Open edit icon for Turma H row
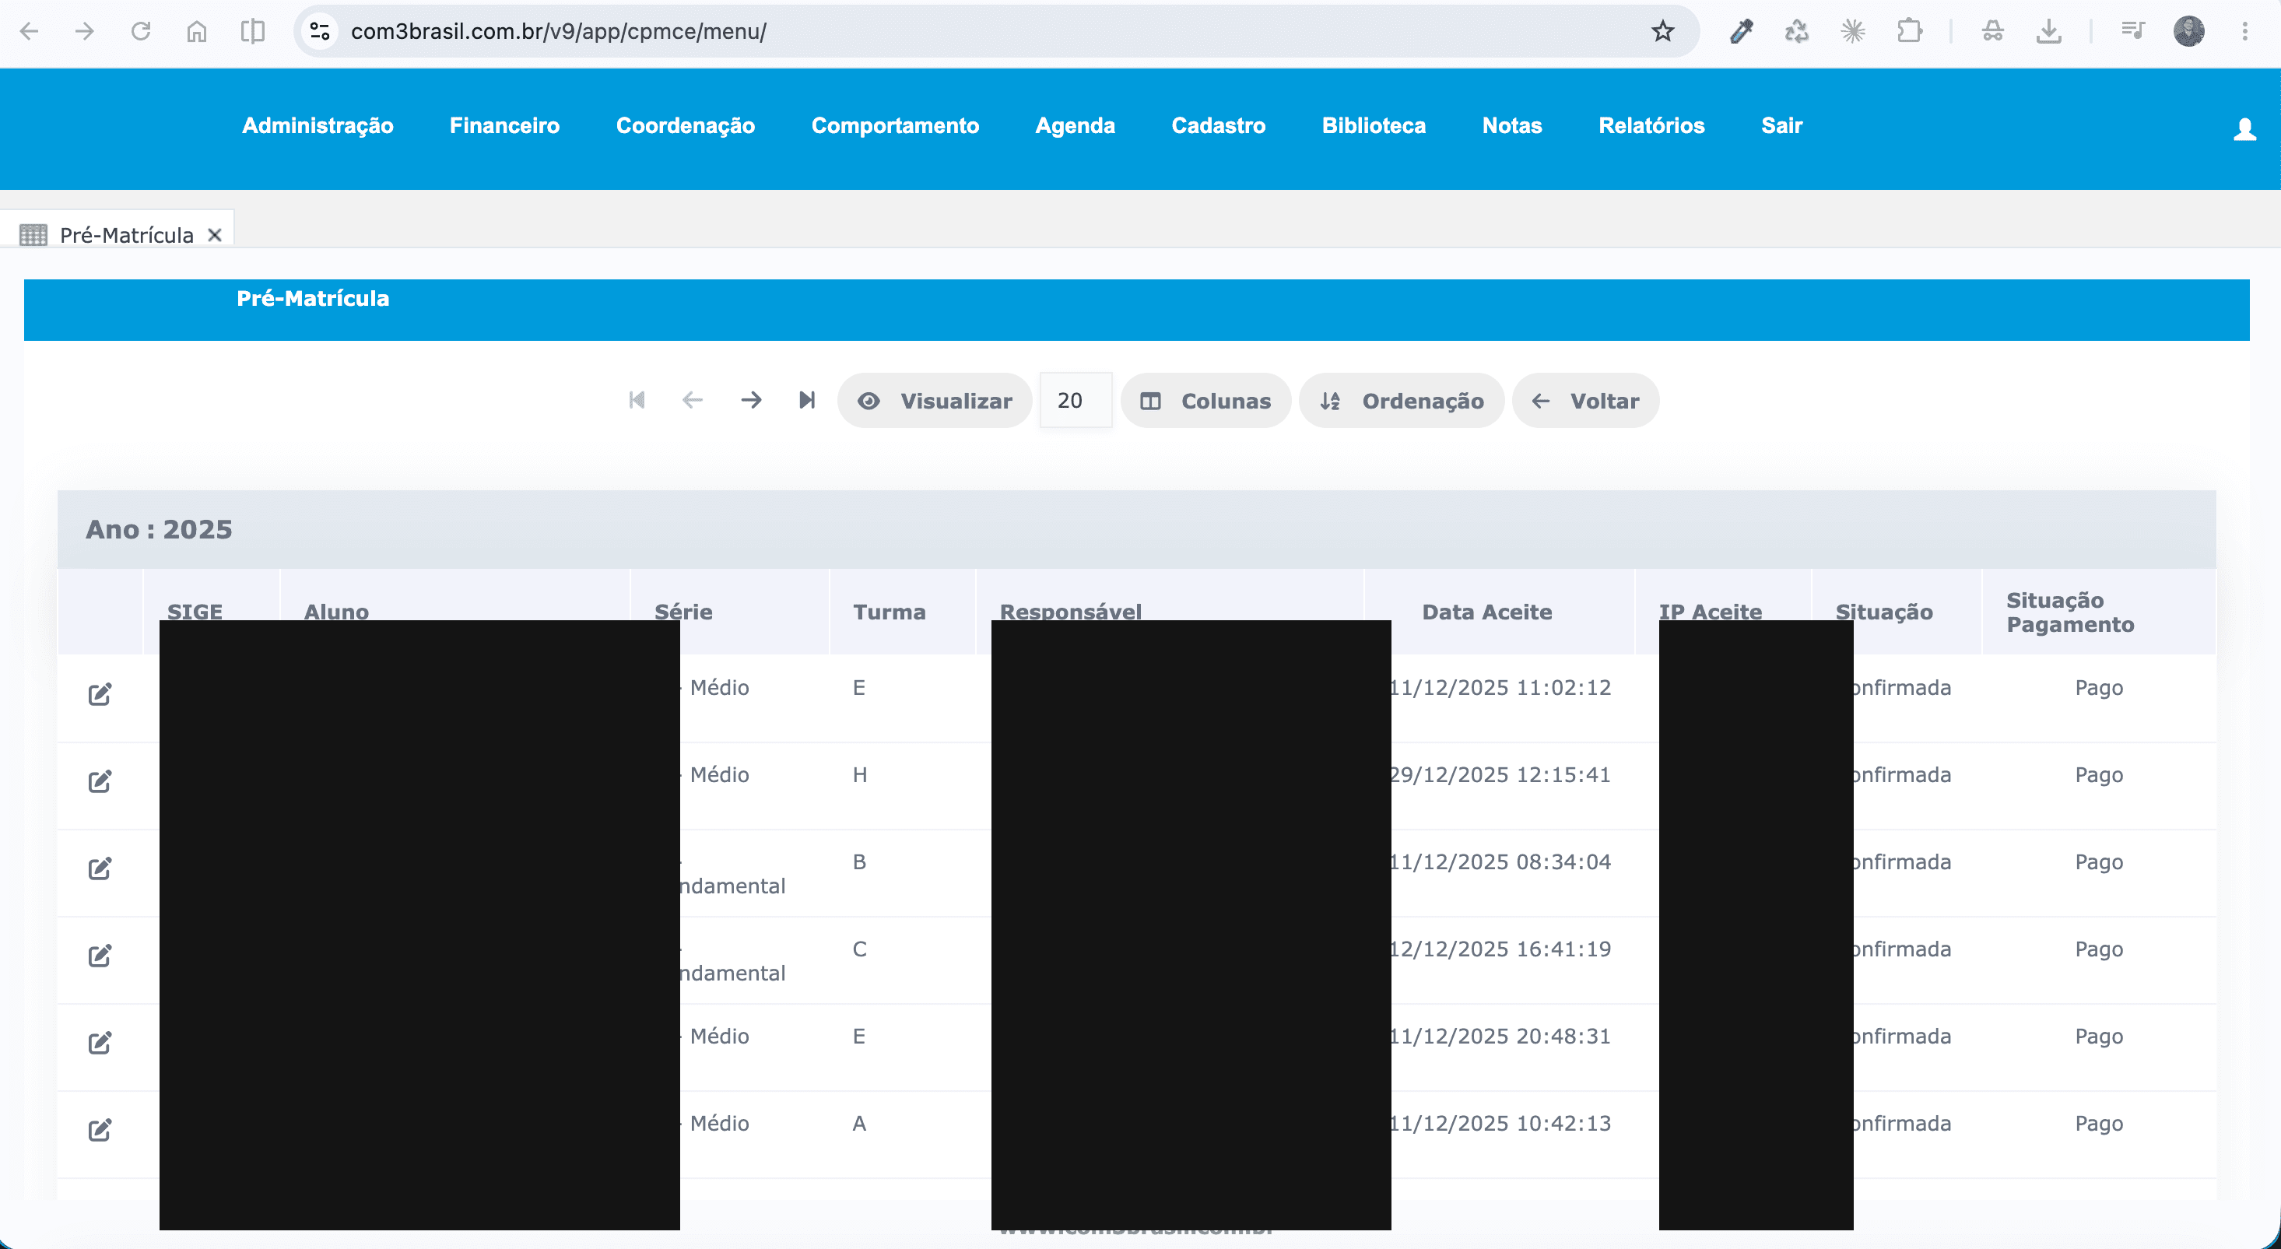Viewport: 2281px width, 1249px height. (100, 780)
